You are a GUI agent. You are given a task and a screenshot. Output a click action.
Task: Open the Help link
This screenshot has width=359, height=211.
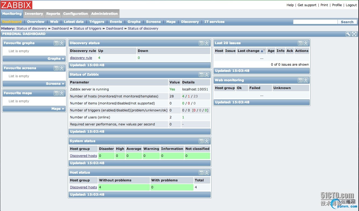[x=290, y=5]
